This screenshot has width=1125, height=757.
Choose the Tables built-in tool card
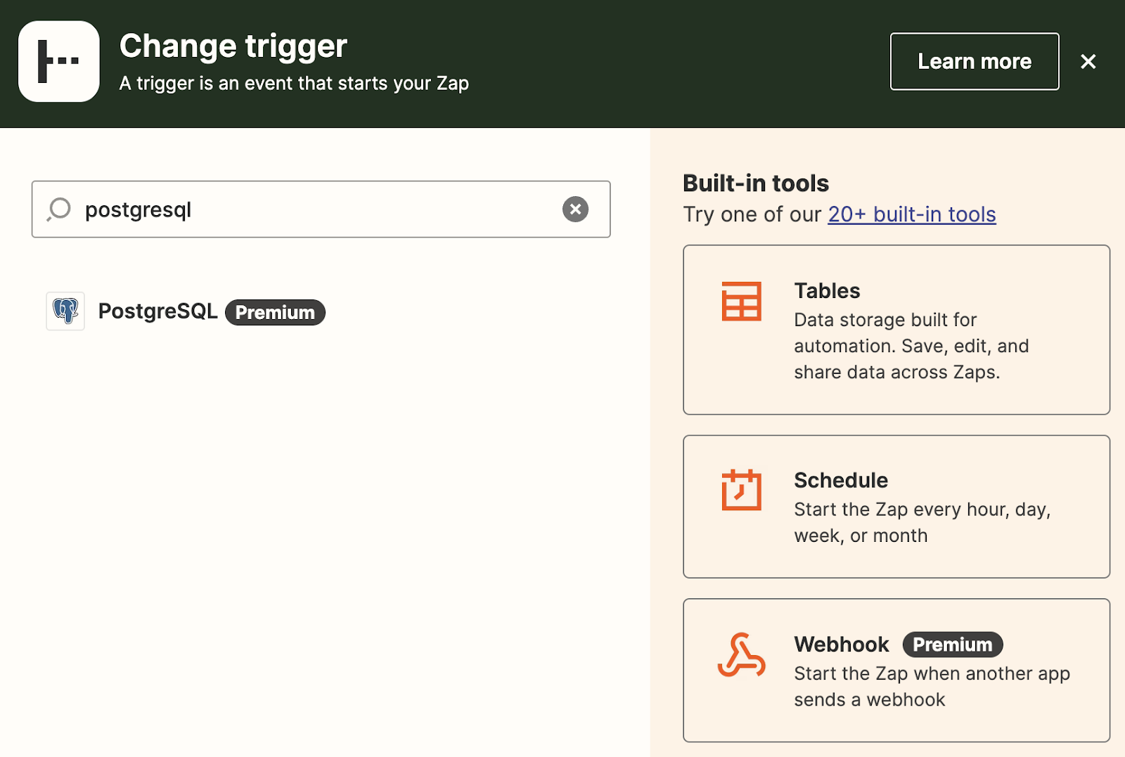896,330
